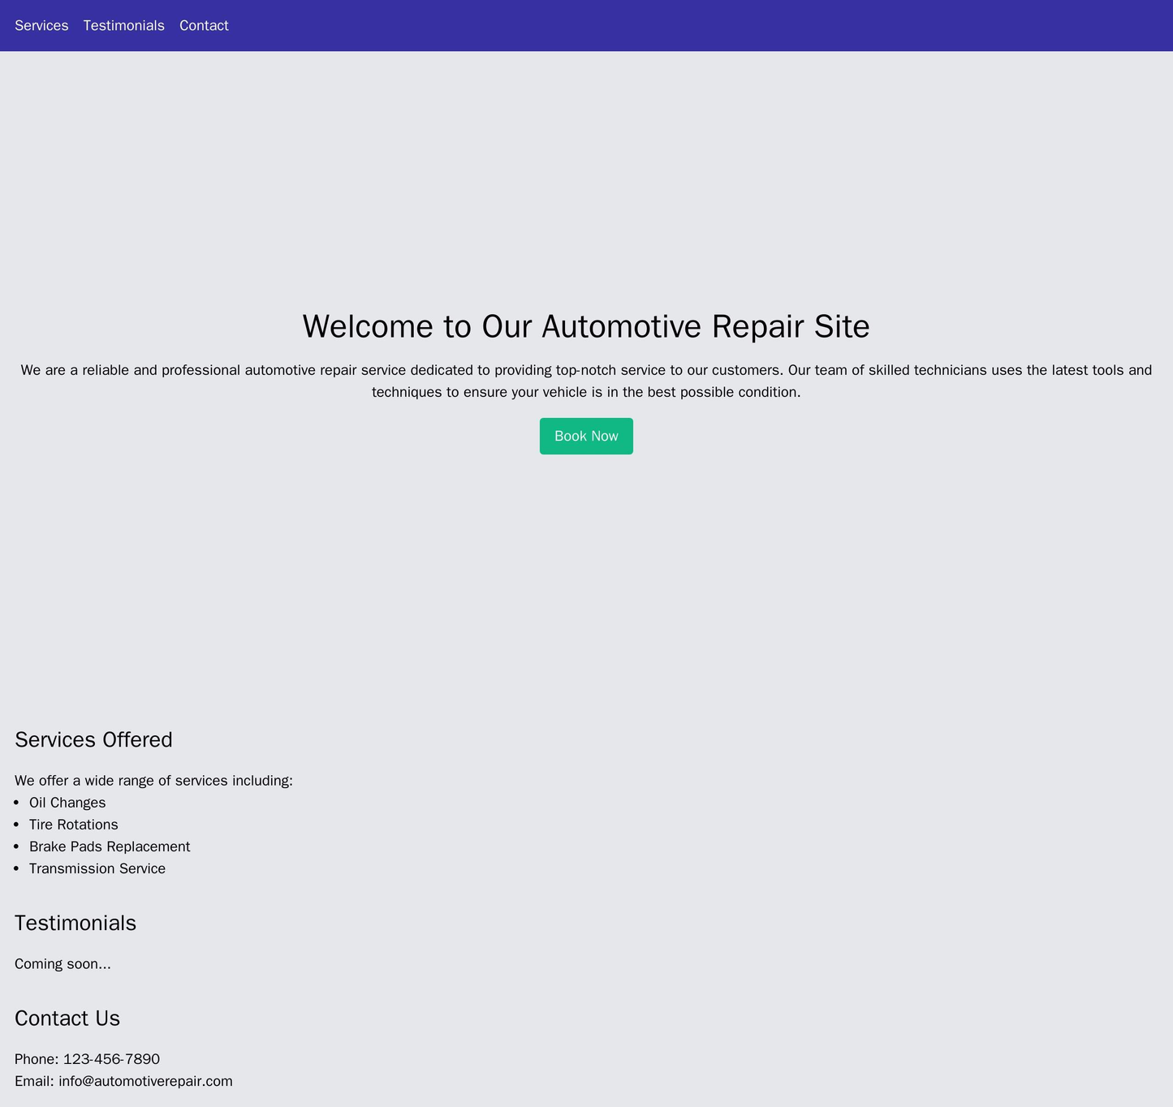This screenshot has height=1107, width=1173.
Task: Click the Testimonials section heading
Action: click(75, 924)
